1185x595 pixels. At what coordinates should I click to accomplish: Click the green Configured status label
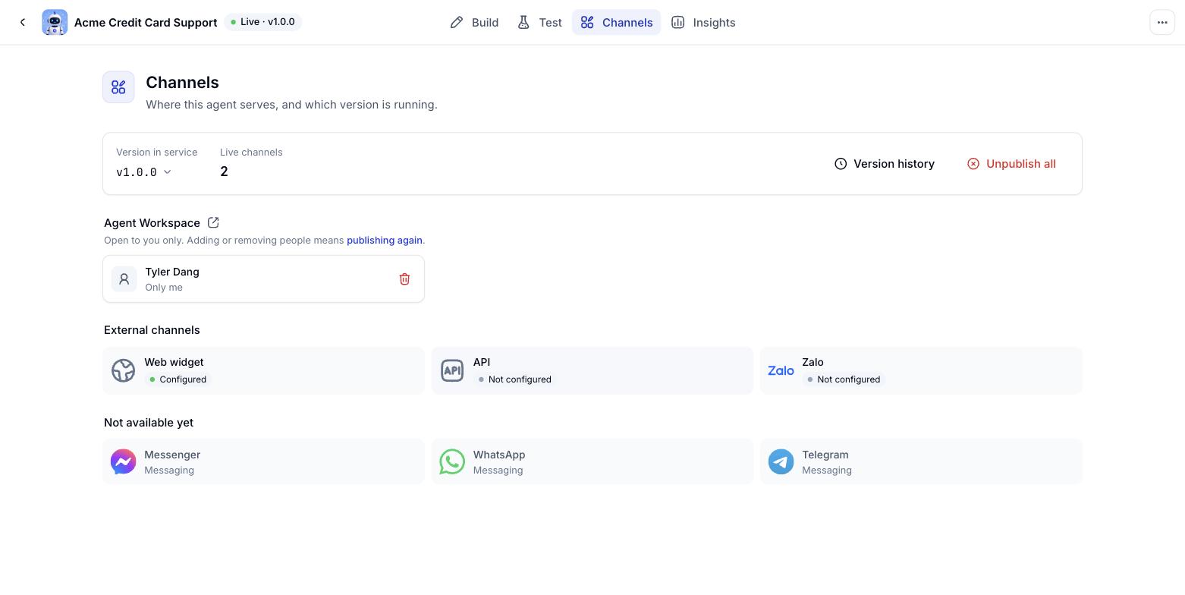(x=178, y=379)
